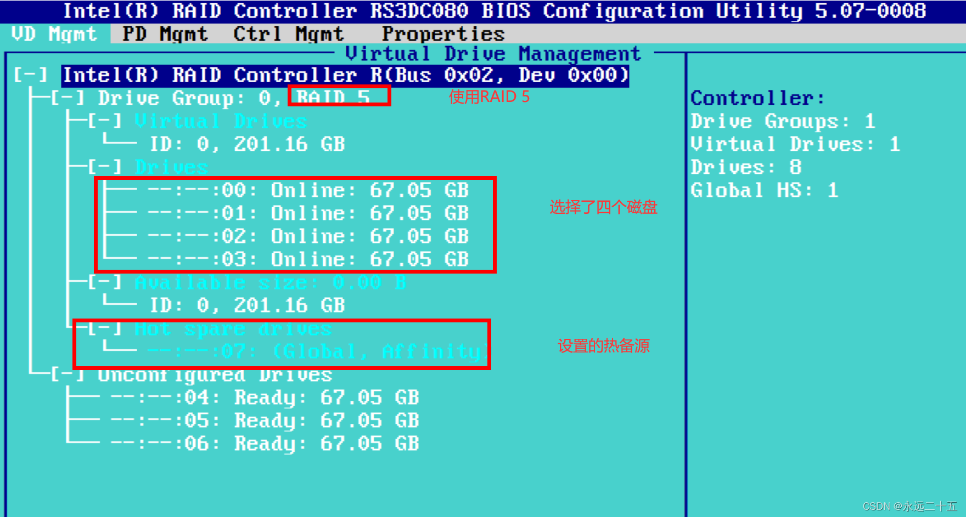Select drive 02 Online 67.05 GB

point(308,236)
